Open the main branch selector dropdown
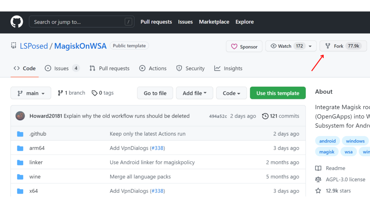370x208 pixels. click(31, 93)
